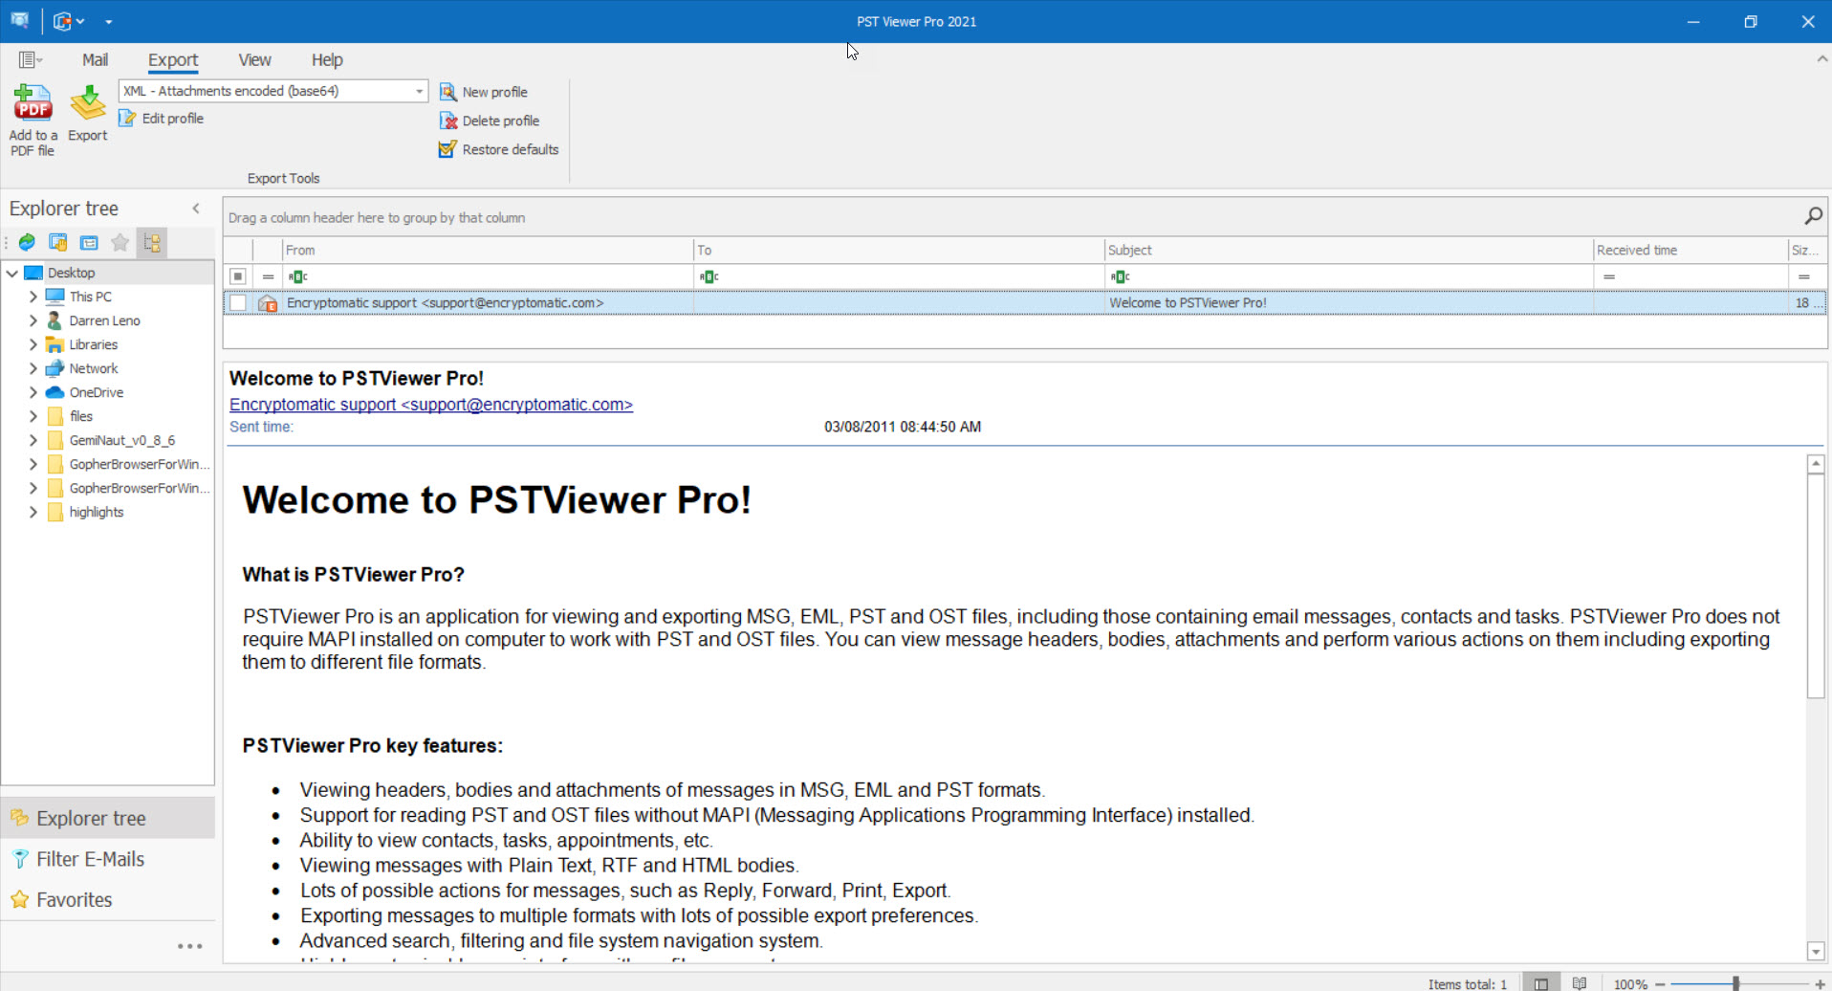The width and height of the screenshot is (1832, 991).
Task: Click the This PC computer icon
Action: click(x=55, y=297)
